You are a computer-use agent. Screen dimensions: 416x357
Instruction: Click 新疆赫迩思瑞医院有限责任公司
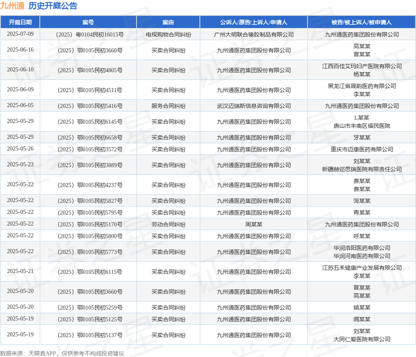click(x=362, y=169)
